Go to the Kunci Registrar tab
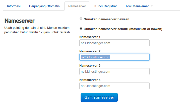This screenshot has height=111, width=180. coord(105,6)
